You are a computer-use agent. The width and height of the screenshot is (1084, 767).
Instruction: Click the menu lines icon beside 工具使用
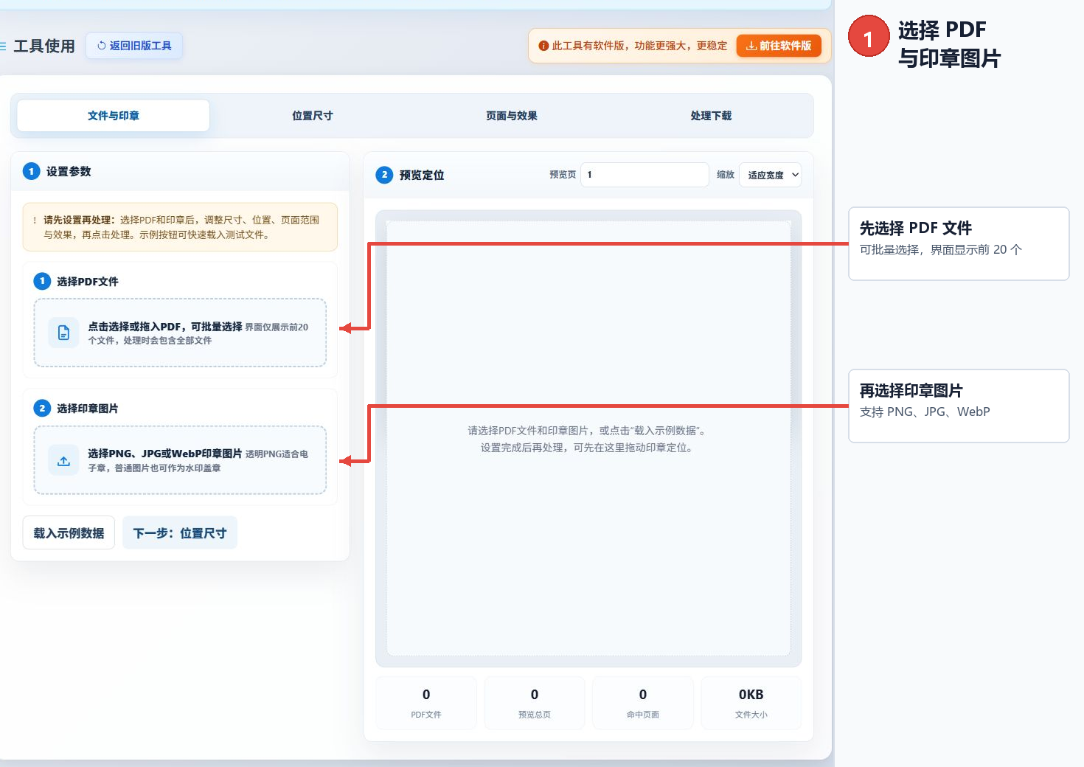(3, 46)
